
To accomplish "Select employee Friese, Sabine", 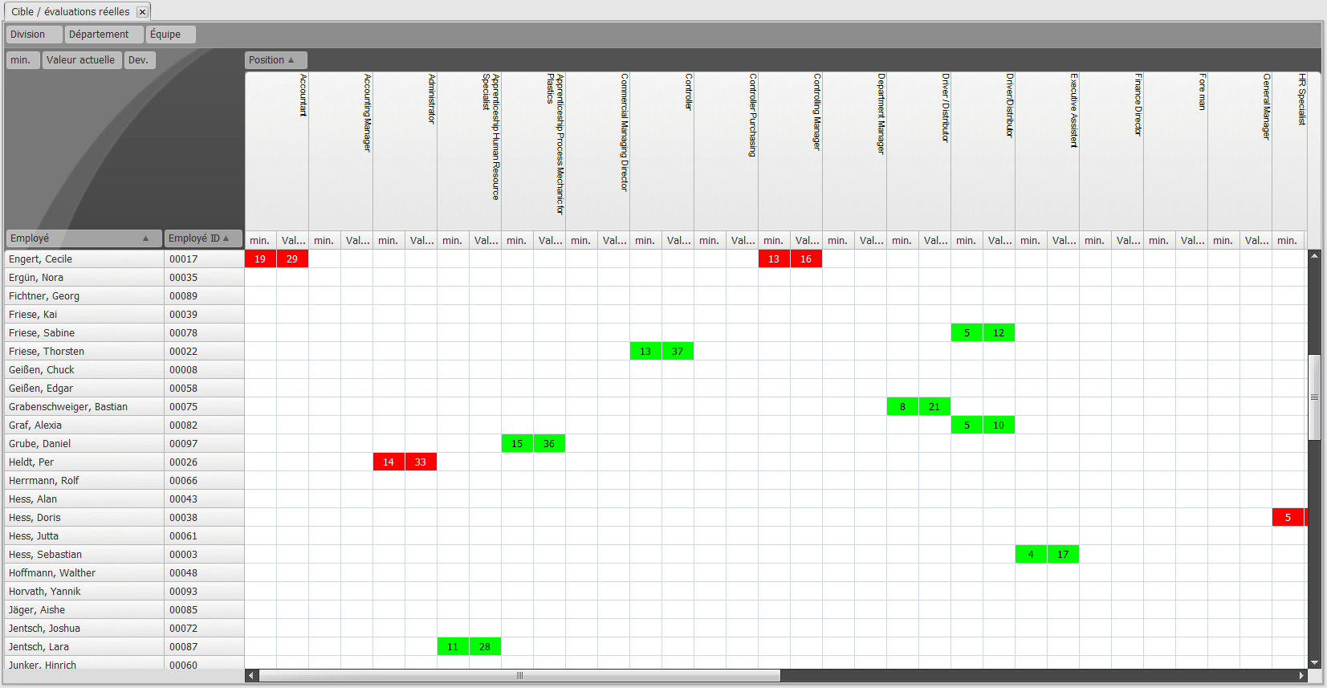I will pos(84,333).
